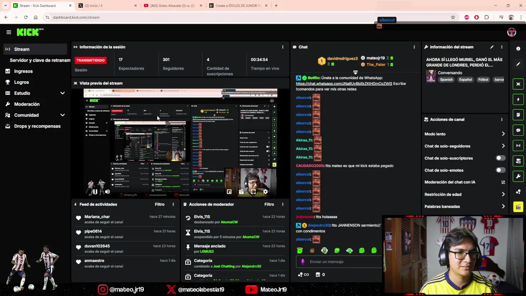Open the profile avatar menu at top right
Viewport: 526px width, 296px height.
coord(512,32)
